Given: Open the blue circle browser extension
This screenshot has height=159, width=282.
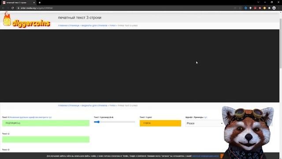Looking at the screenshot, I should (246, 8).
